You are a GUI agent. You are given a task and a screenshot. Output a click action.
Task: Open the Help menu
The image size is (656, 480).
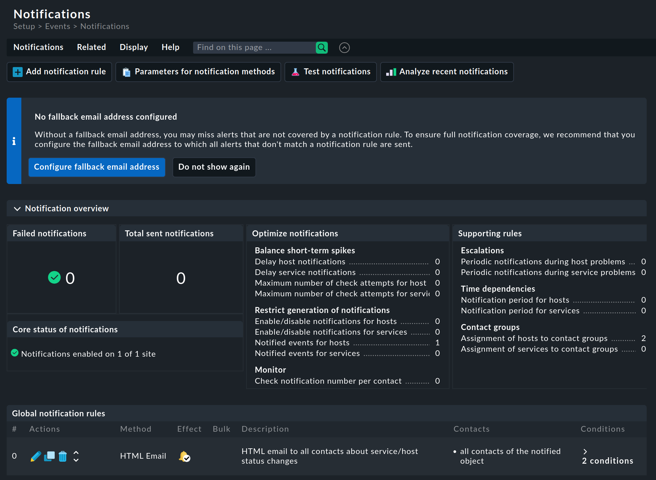click(x=170, y=47)
